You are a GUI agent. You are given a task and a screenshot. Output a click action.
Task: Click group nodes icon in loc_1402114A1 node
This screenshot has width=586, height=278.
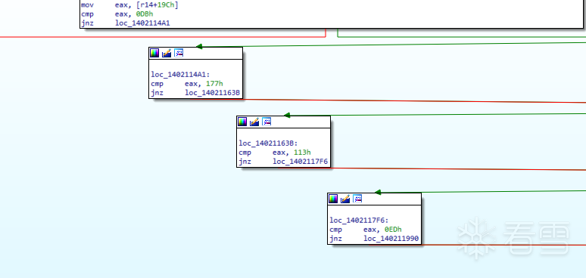click(179, 53)
